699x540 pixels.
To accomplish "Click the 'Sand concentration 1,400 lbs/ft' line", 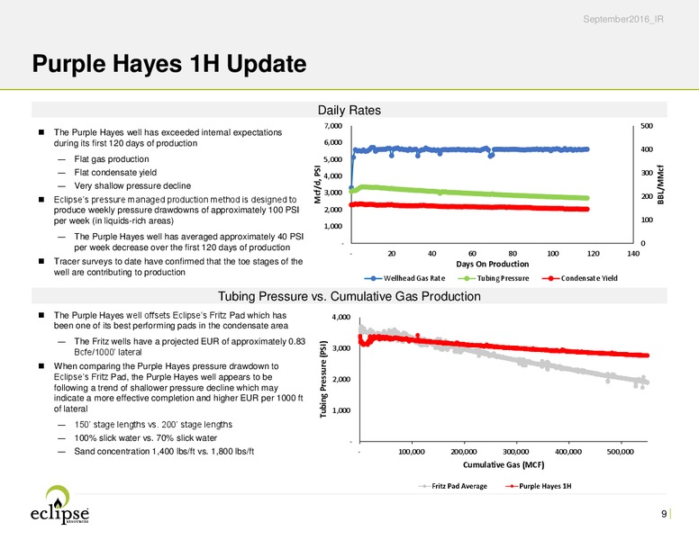I will pos(164,451).
